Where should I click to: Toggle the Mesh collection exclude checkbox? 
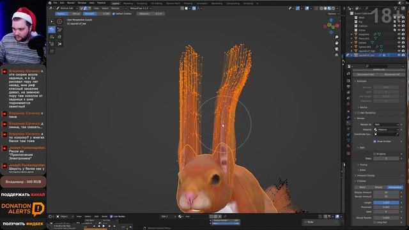[395, 17]
